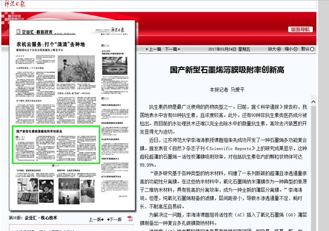Click the 农机云服务 headline on page thumbnail

pos(51,45)
